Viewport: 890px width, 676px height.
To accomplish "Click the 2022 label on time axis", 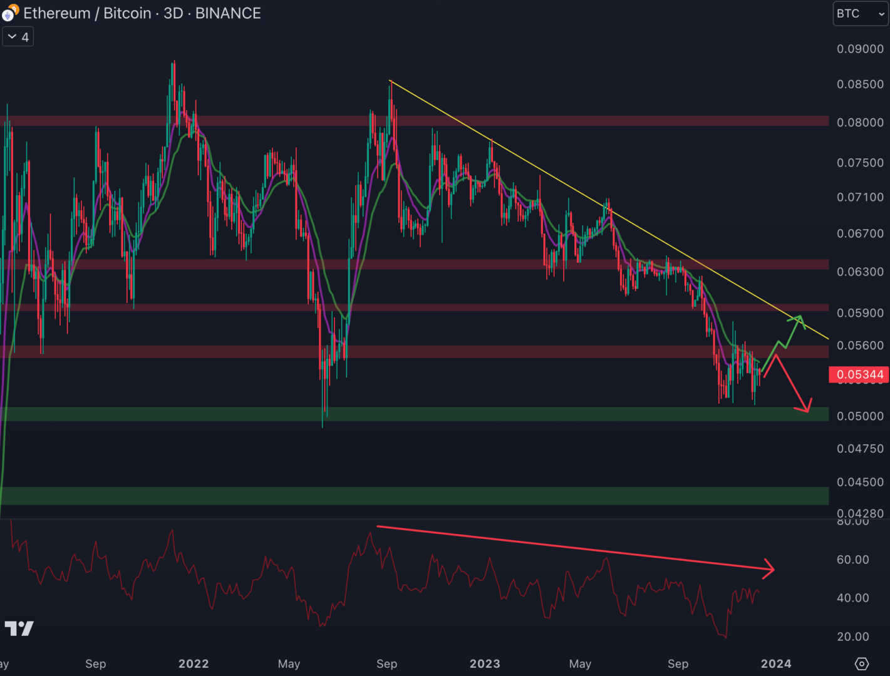I will [x=194, y=663].
